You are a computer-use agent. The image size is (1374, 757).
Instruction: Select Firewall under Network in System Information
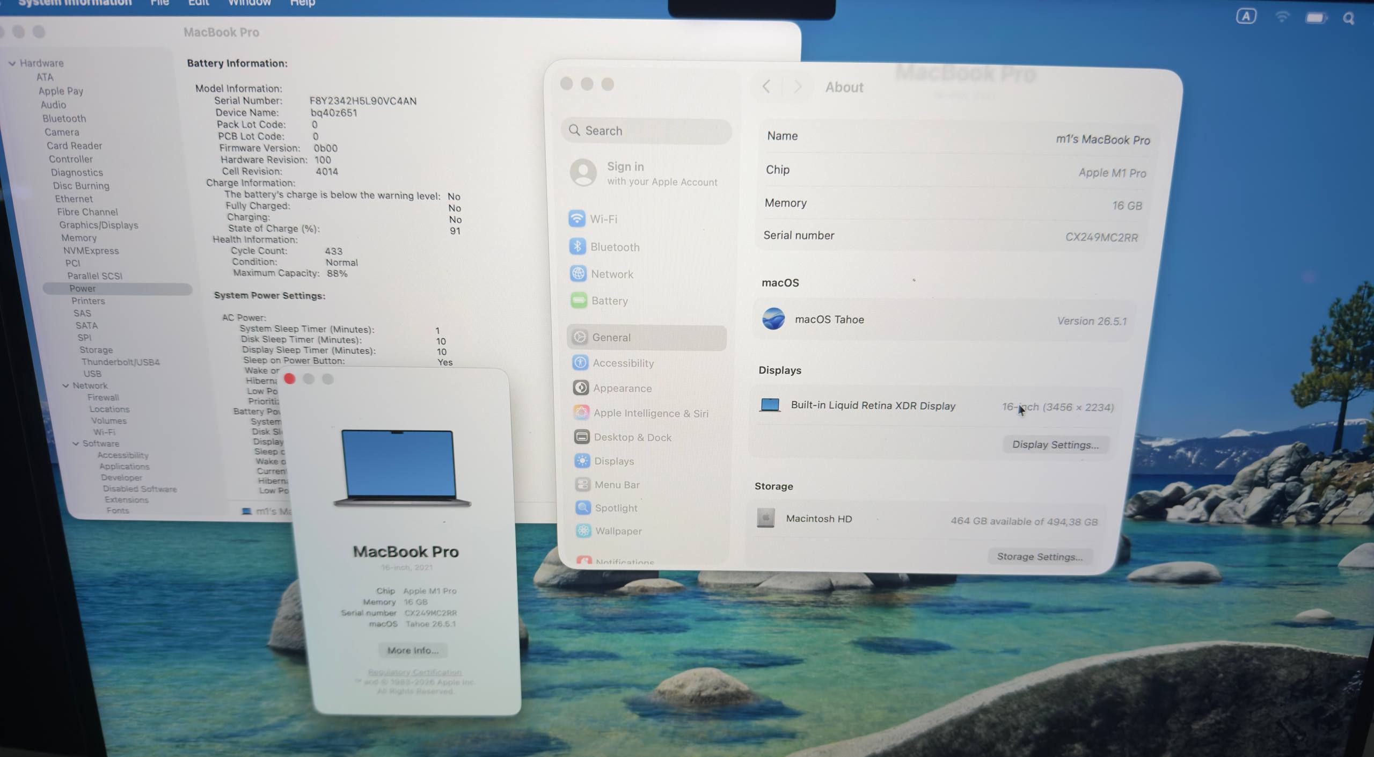103,397
